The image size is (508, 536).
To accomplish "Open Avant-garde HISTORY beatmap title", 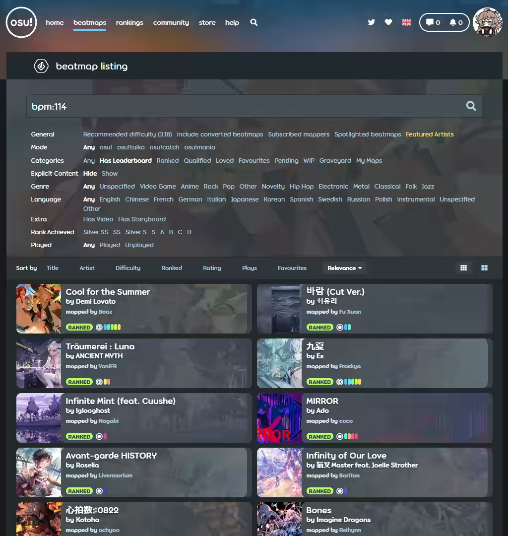I will click(x=111, y=456).
